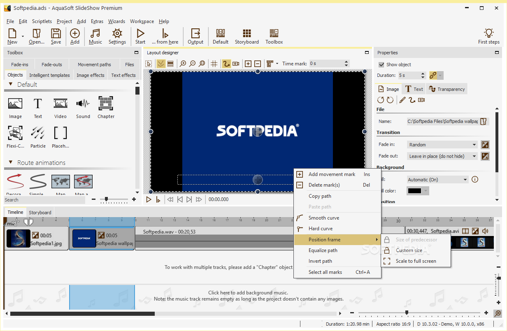Open the Fill dropdown showing Automatic (On)

(x=437, y=179)
